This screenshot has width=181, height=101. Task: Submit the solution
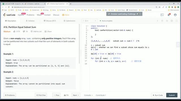coord(172,95)
